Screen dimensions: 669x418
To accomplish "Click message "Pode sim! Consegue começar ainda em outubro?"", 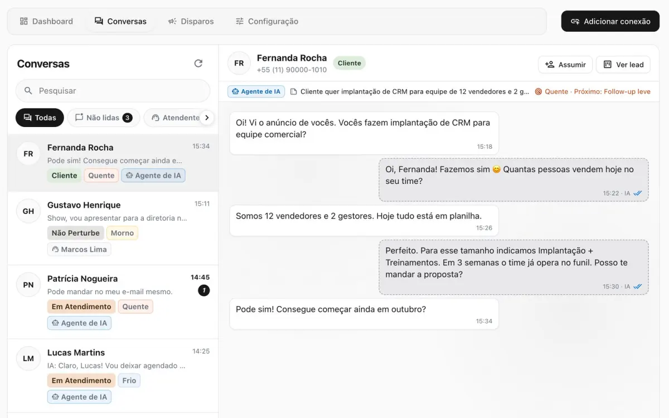I will (x=364, y=314).
